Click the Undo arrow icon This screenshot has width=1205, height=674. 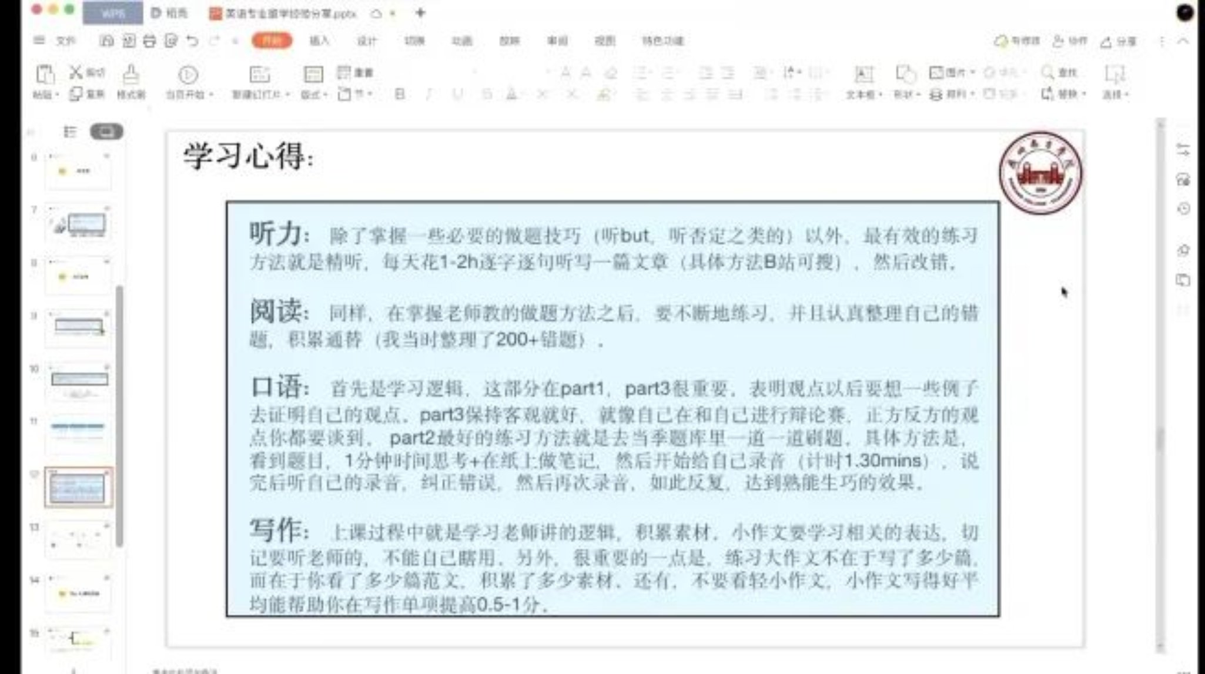[x=192, y=41]
